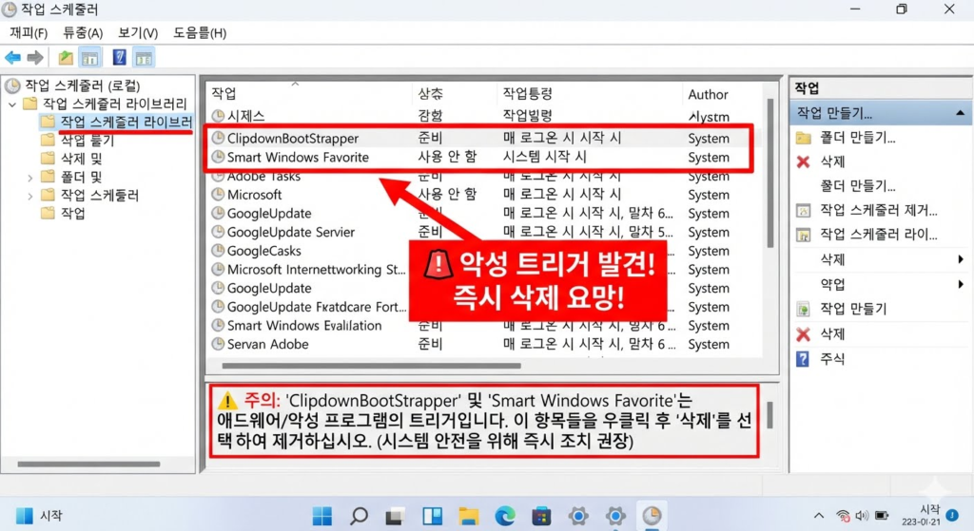Open the 재피(F) menu
974x531 pixels.
(x=29, y=33)
